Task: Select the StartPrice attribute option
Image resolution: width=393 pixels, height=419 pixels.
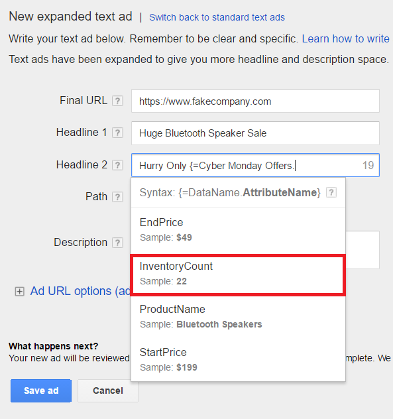Action: 238,360
